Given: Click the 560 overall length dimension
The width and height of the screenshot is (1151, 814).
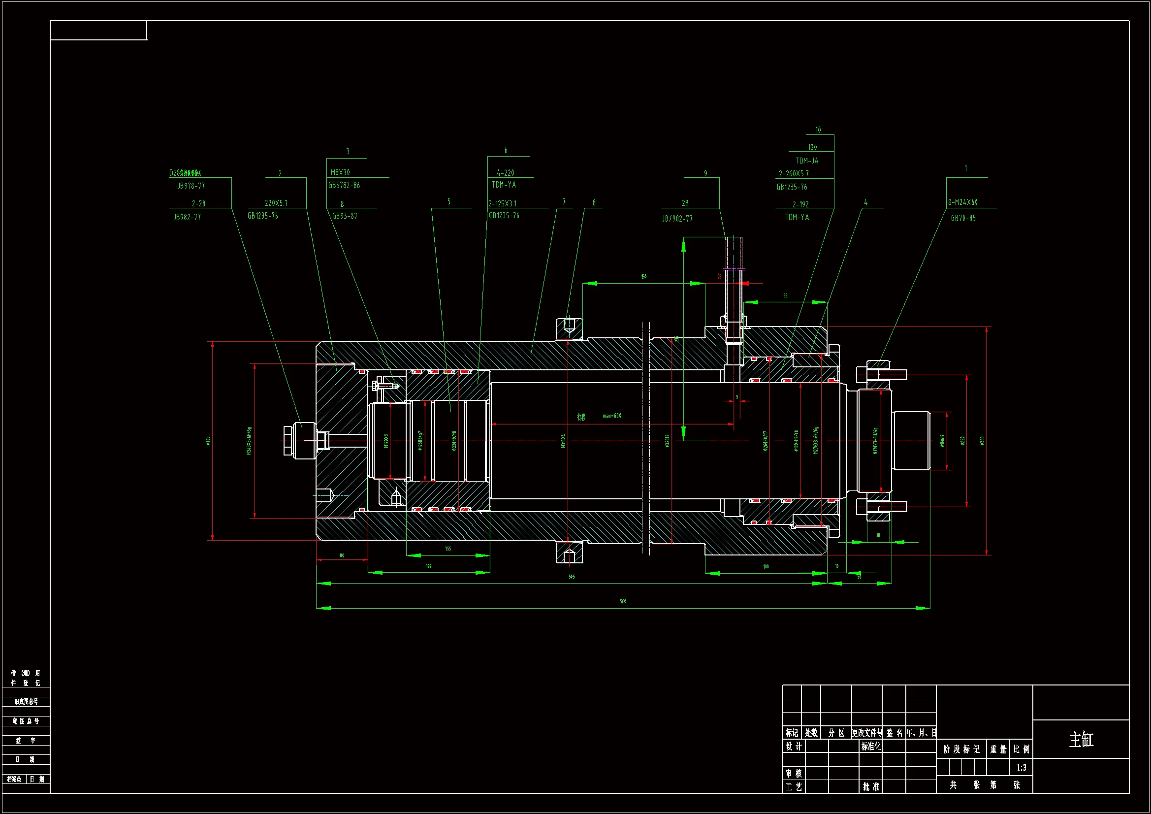Looking at the screenshot, I should [x=623, y=601].
